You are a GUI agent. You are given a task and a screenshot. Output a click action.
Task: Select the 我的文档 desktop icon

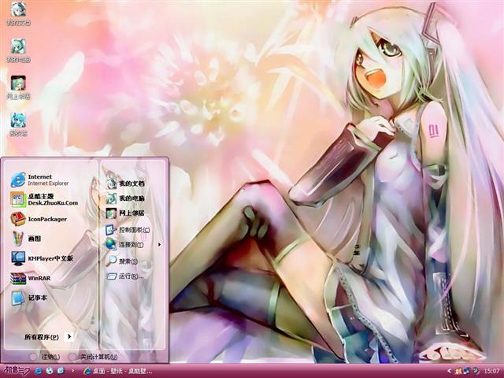[x=18, y=13]
